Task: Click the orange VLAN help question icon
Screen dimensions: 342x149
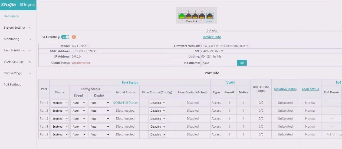Action: (74, 37)
